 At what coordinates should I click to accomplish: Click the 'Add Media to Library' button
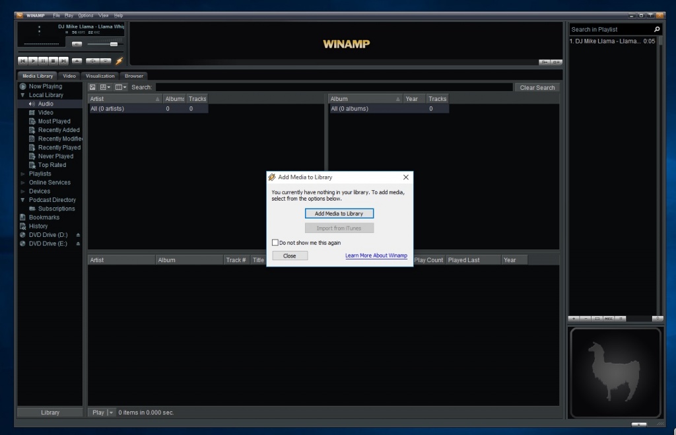point(339,213)
